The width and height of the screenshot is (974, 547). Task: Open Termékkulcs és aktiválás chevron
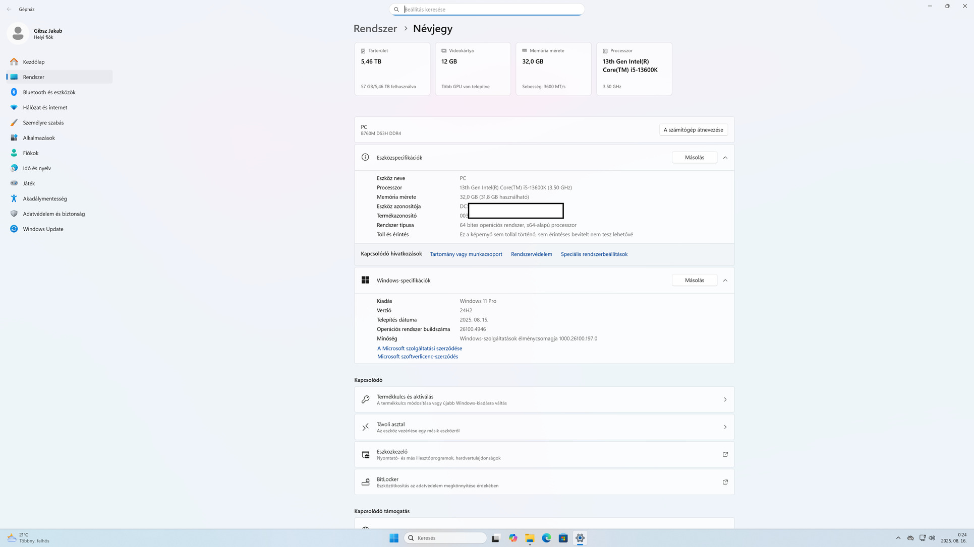(x=725, y=399)
